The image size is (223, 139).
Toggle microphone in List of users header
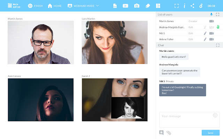click(x=211, y=15)
